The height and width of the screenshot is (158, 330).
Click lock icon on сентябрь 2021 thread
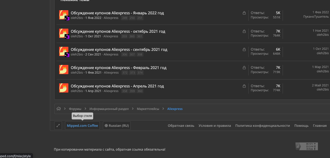[x=244, y=49]
